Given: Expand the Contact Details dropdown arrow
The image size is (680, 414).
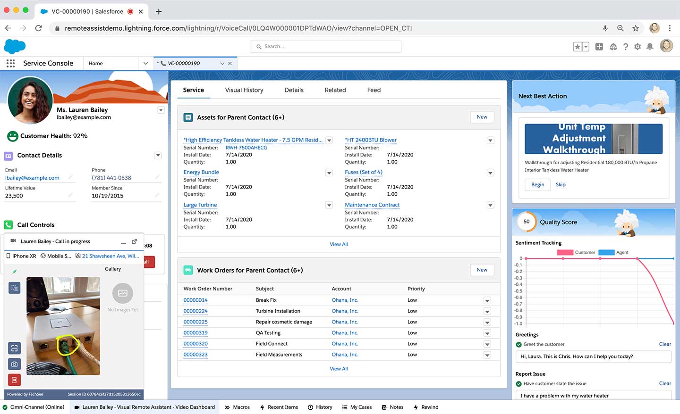Looking at the screenshot, I should [158, 156].
